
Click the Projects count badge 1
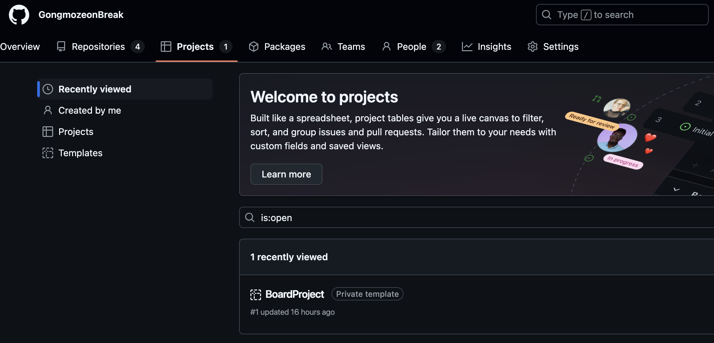[x=225, y=47]
